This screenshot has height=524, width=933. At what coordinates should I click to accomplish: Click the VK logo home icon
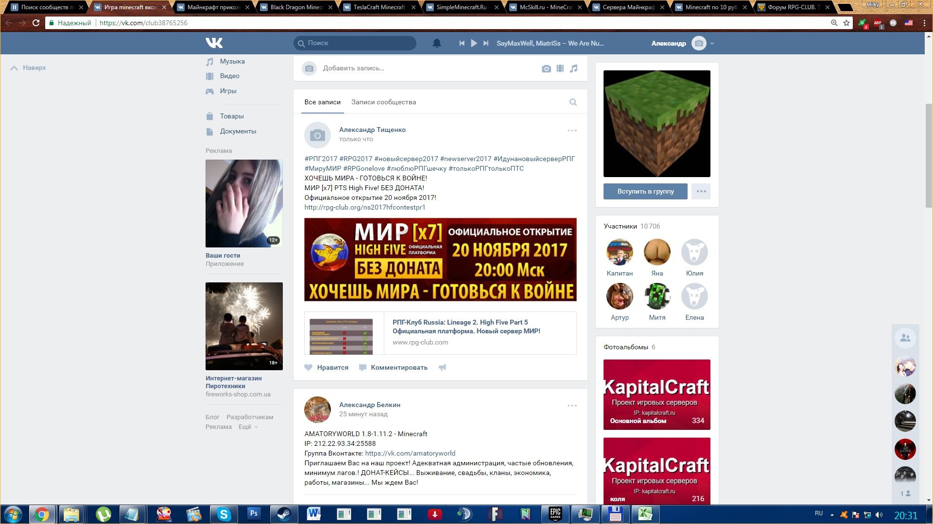point(214,43)
